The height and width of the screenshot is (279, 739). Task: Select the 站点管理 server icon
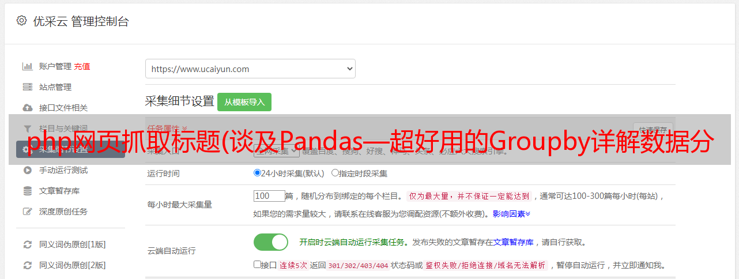(27, 87)
